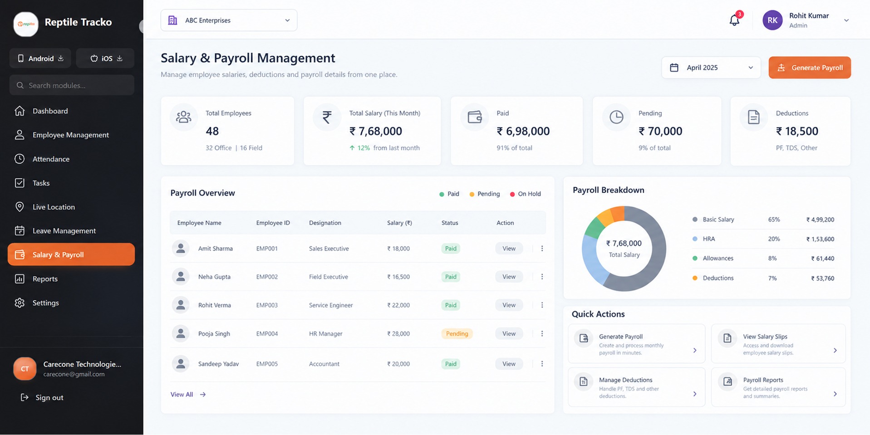The height and width of the screenshot is (435, 870).
Task: Open Live Location module
Action: [x=71, y=207]
